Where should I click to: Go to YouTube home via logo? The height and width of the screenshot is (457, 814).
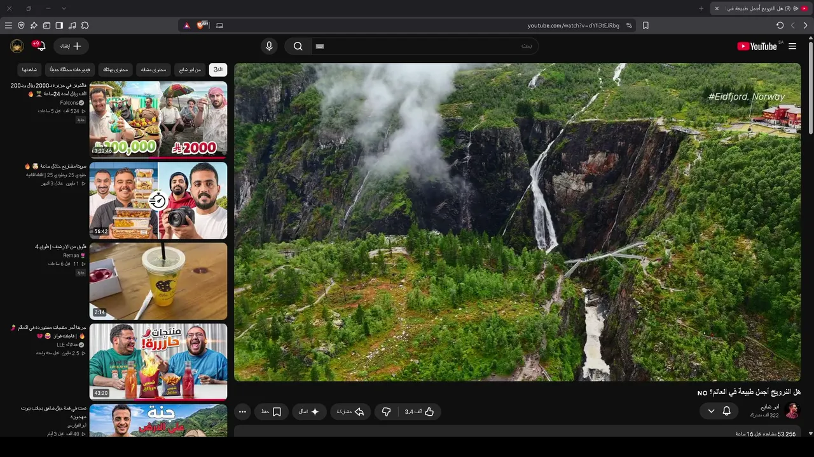point(757,46)
